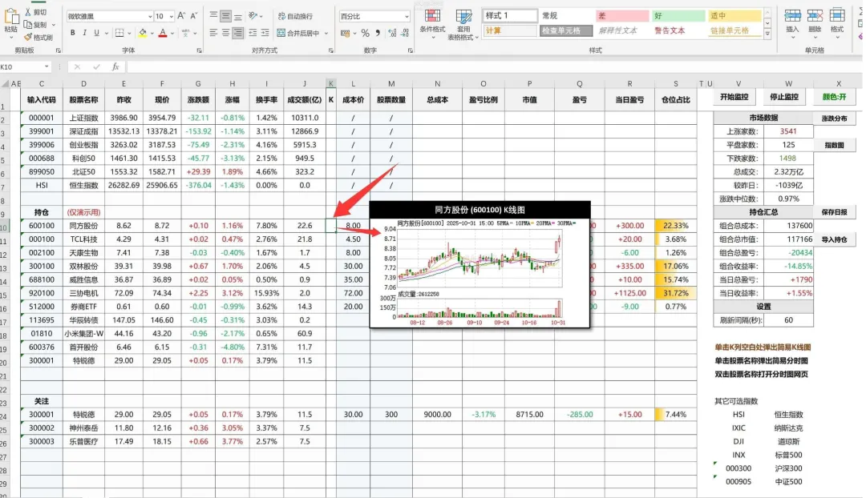
Task: Toggle the align right icon
Action: [237, 33]
